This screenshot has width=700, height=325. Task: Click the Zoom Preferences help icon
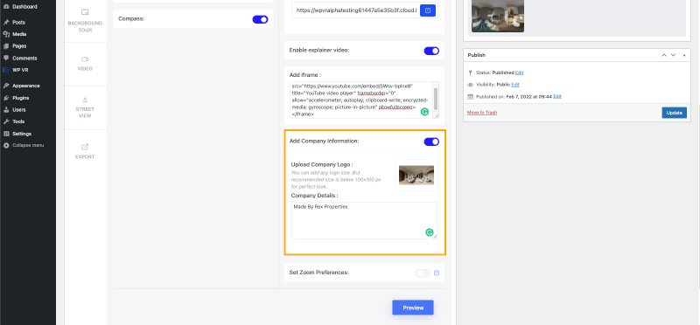click(x=437, y=273)
